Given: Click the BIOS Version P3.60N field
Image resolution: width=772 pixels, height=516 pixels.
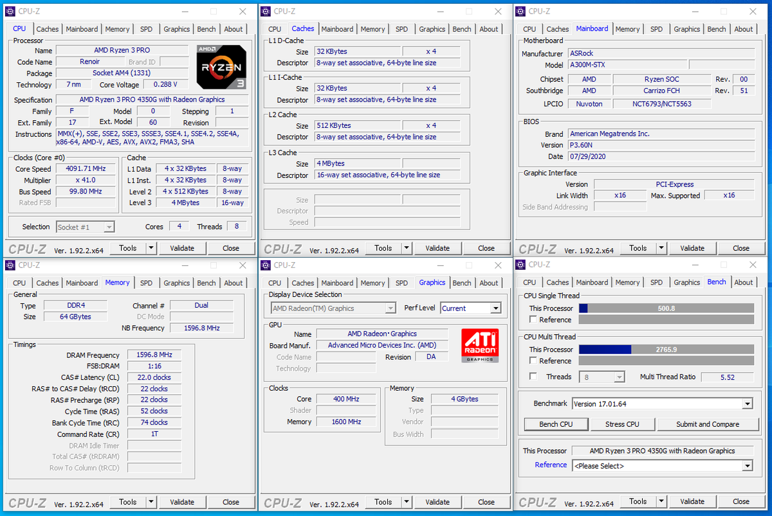Looking at the screenshot, I should tap(660, 145).
